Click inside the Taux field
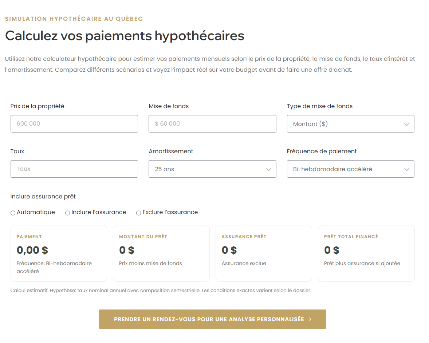 coord(74,169)
